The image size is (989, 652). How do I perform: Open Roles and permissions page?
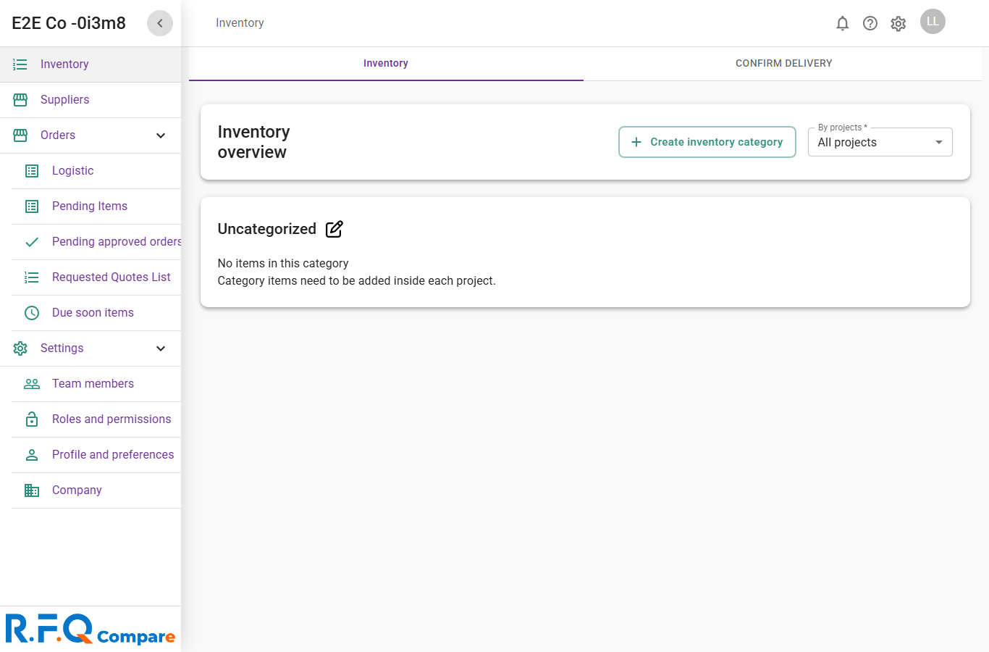pyautogui.click(x=96, y=419)
